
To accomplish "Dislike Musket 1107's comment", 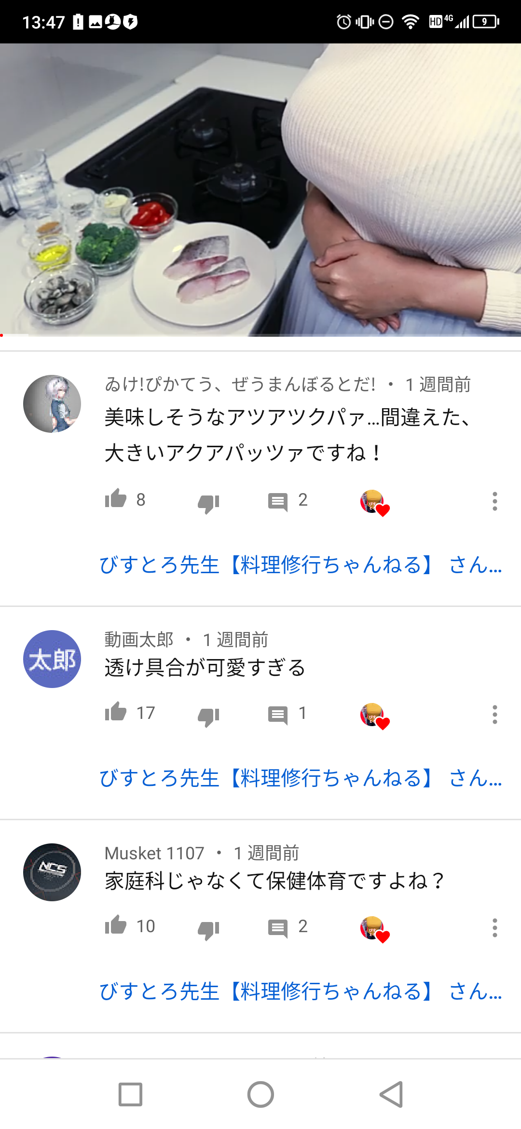I will click(208, 930).
